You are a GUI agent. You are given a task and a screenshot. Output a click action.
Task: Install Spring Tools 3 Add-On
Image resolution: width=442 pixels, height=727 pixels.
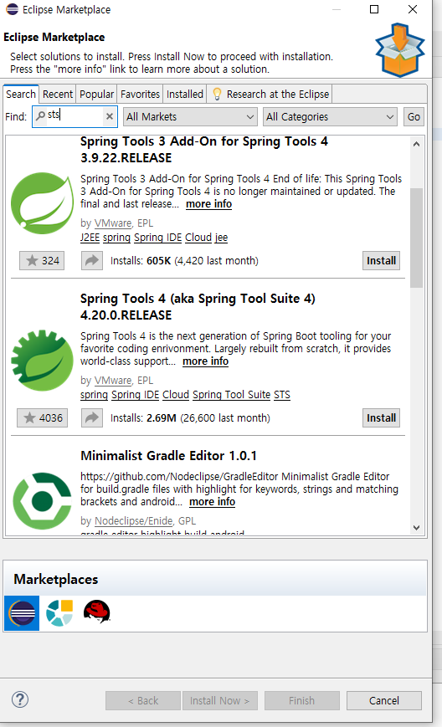(381, 260)
